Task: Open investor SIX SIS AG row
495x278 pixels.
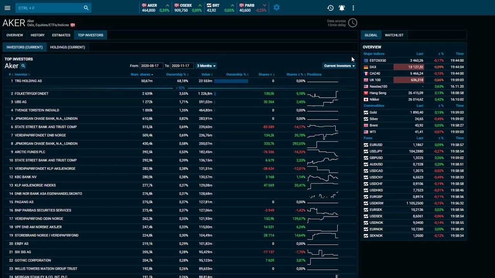Action: coord(179,252)
